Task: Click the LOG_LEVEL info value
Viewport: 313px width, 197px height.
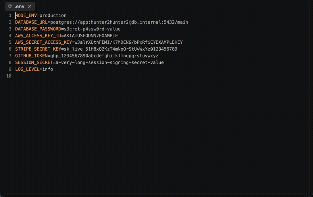Action: (48, 69)
